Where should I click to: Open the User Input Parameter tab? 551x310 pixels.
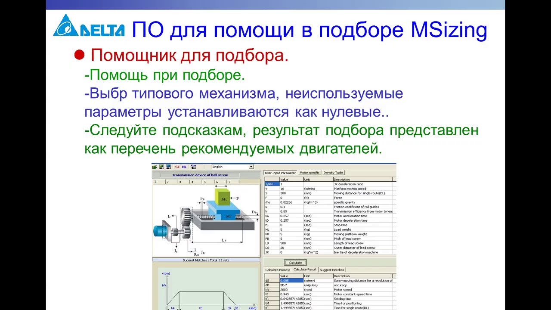coord(280,173)
